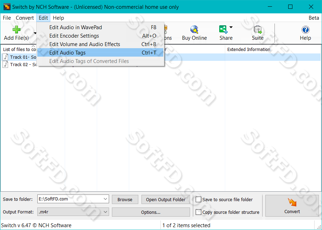Open the Convert menu
The height and width of the screenshot is (230, 322).
coord(25,18)
